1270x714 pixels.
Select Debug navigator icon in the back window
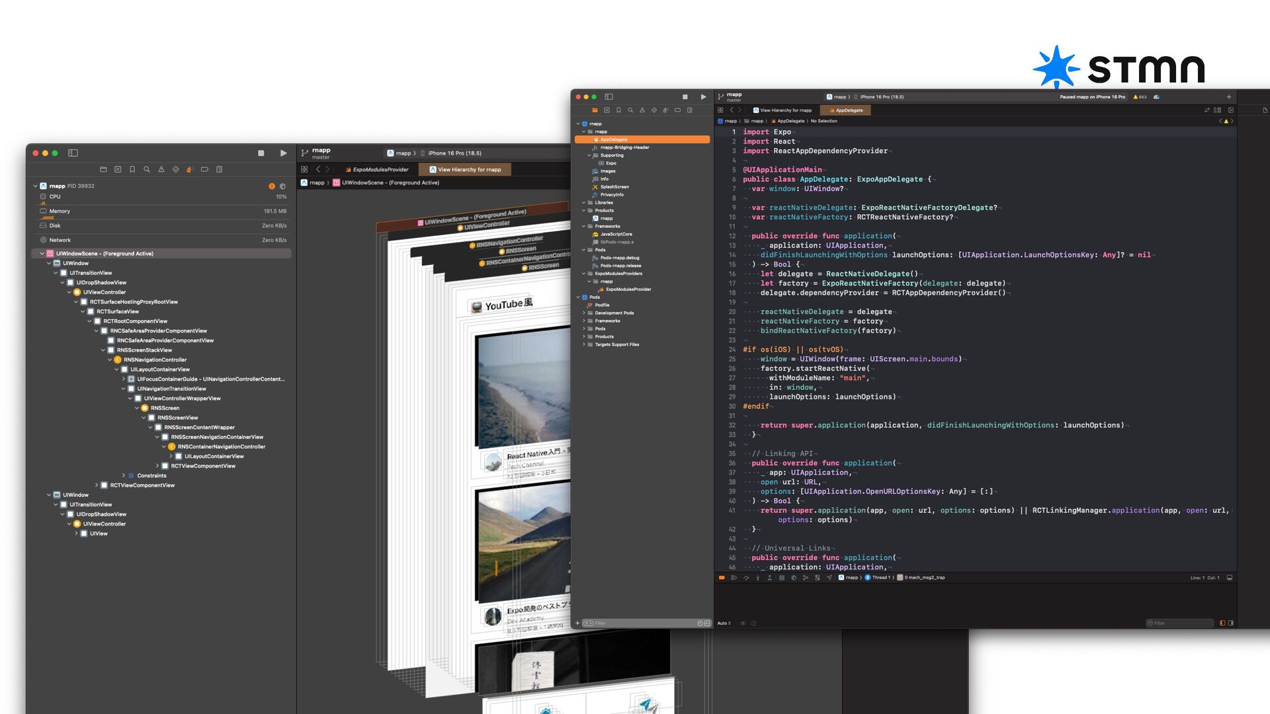point(190,169)
